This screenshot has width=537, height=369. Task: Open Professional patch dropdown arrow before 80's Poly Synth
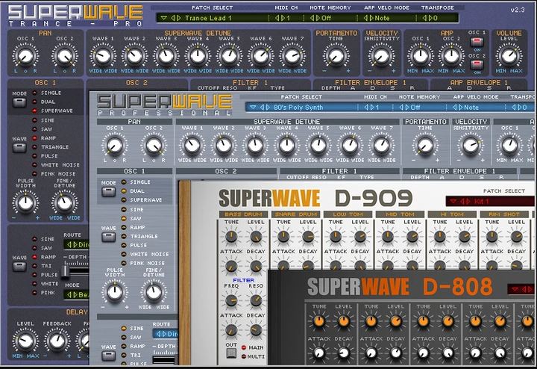click(x=253, y=108)
